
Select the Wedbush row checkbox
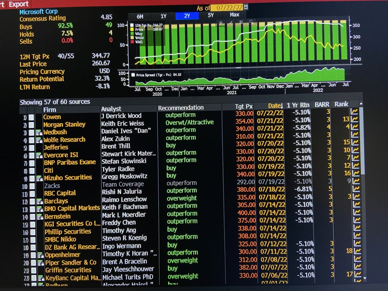(x=31, y=133)
